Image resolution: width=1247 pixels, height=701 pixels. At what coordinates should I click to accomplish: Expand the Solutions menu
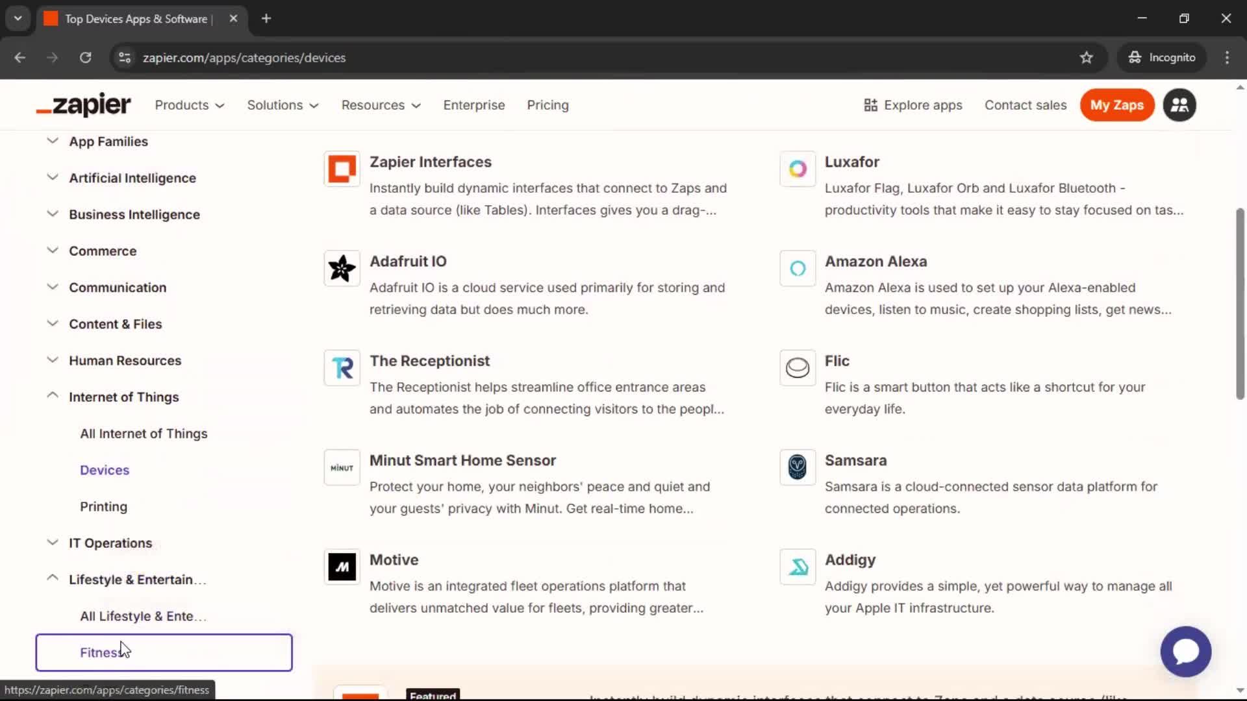click(283, 105)
